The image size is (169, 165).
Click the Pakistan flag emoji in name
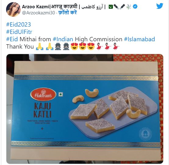tap(111, 7)
